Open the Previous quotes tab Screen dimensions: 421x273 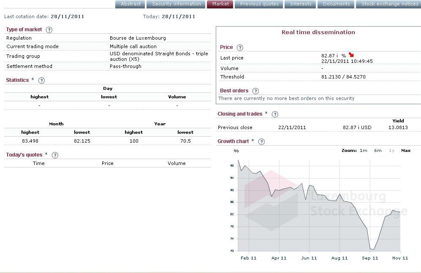(x=259, y=4)
